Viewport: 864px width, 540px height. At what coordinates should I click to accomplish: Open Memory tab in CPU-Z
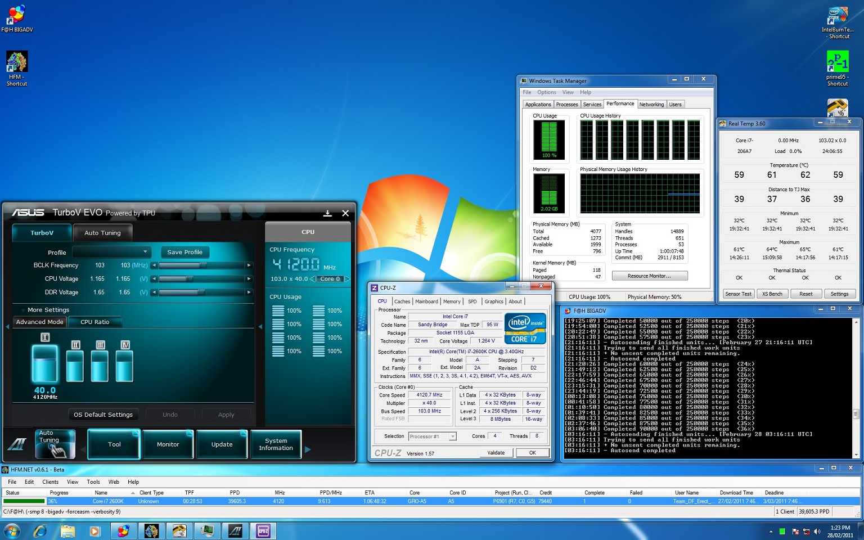(452, 301)
